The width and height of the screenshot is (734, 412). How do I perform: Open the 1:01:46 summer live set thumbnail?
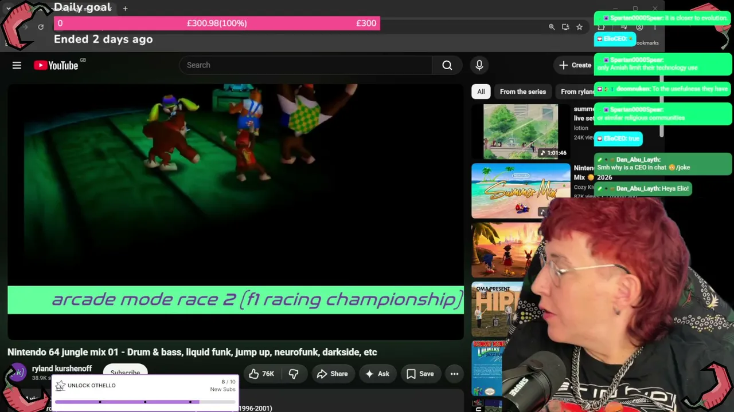[521, 132]
